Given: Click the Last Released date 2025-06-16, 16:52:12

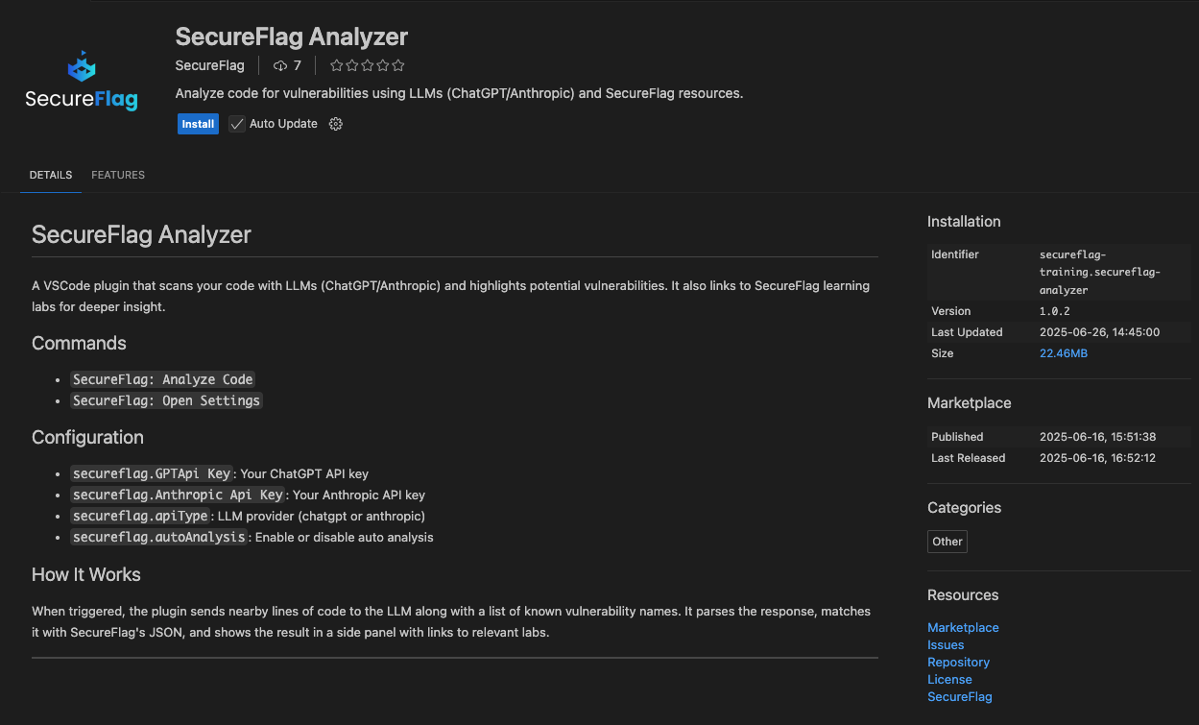Looking at the screenshot, I should tap(1097, 458).
